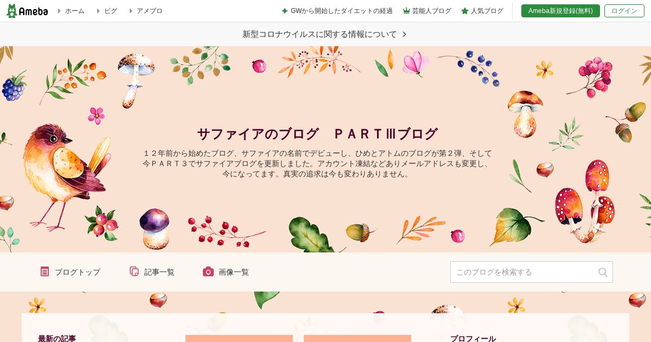Image resolution: width=651 pixels, height=342 pixels.
Task: Click the Ameba新規登録(無料) button
Action: (x=560, y=11)
